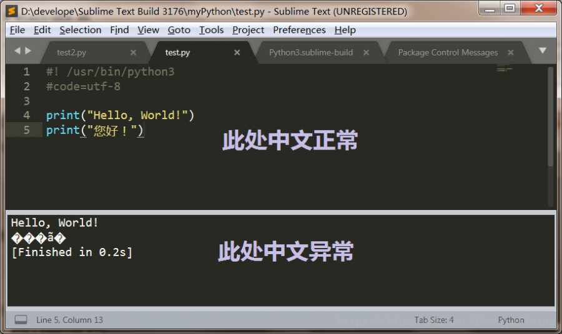Open the tab list dropdown arrow
Viewport: 562px width, 334px height.
coord(543,50)
